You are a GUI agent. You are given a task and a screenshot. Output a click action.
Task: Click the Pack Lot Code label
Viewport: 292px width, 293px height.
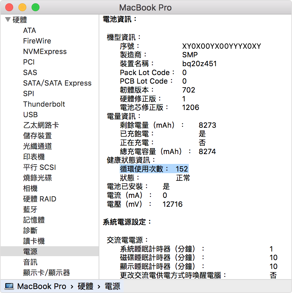tap(147, 72)
